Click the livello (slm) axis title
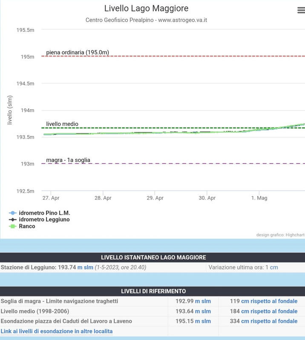 [9, 110]
